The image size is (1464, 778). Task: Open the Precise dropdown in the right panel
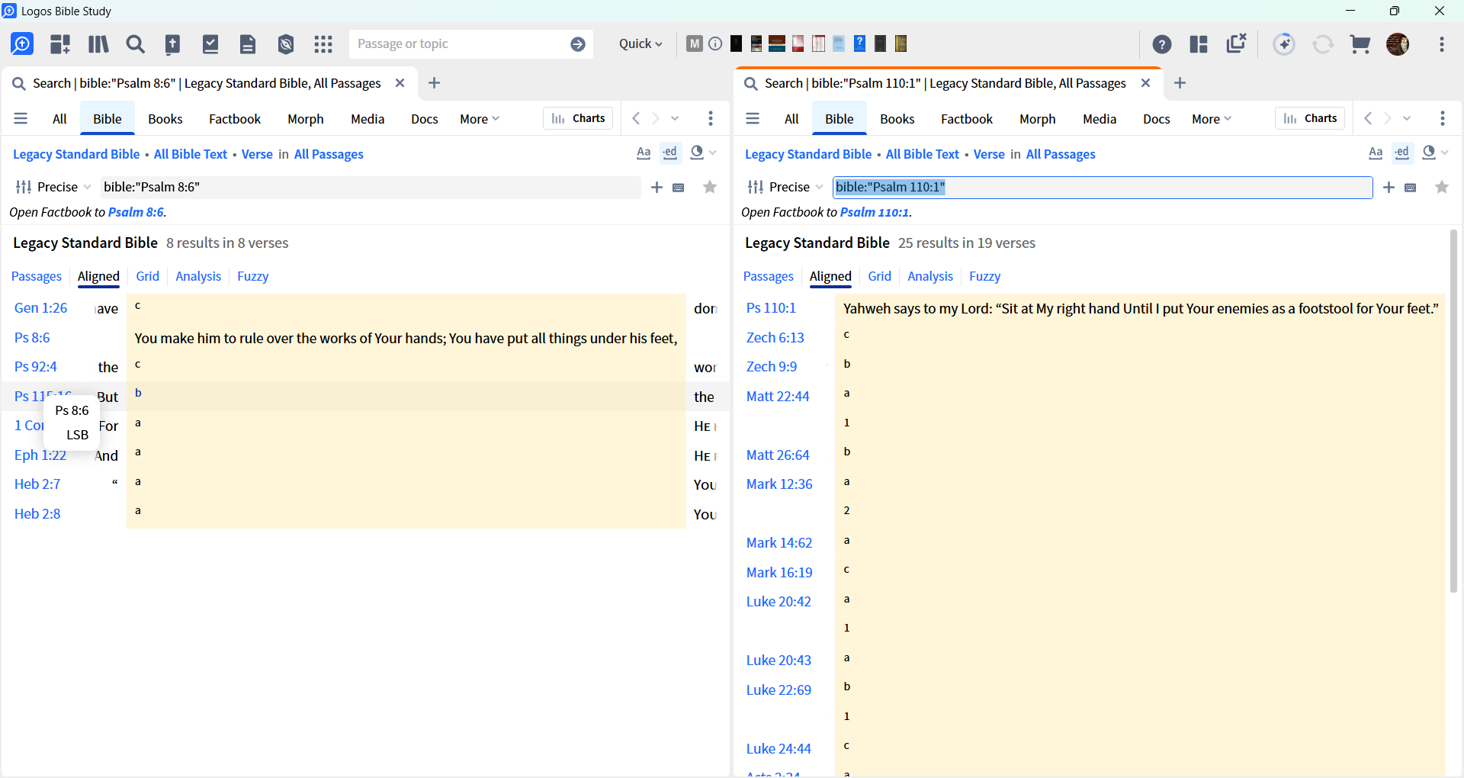785,188
